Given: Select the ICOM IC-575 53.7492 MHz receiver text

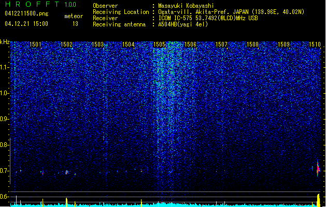Looking at the screenshot, I should tap(208, 18).
